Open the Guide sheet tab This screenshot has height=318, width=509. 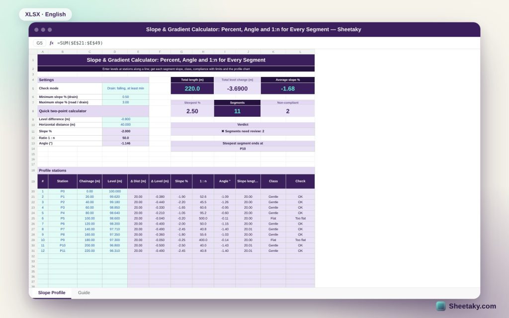(84, 293)
